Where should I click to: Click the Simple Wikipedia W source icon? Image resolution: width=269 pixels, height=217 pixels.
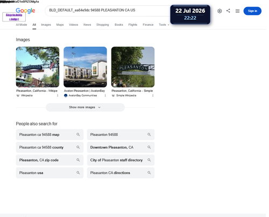tap(113, 96)
